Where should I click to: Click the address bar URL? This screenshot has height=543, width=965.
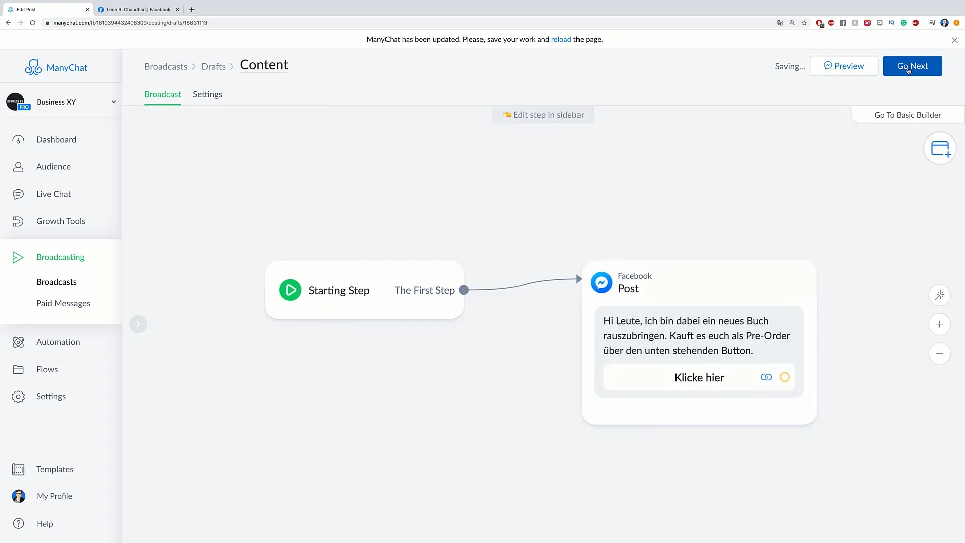click(130, 23)
